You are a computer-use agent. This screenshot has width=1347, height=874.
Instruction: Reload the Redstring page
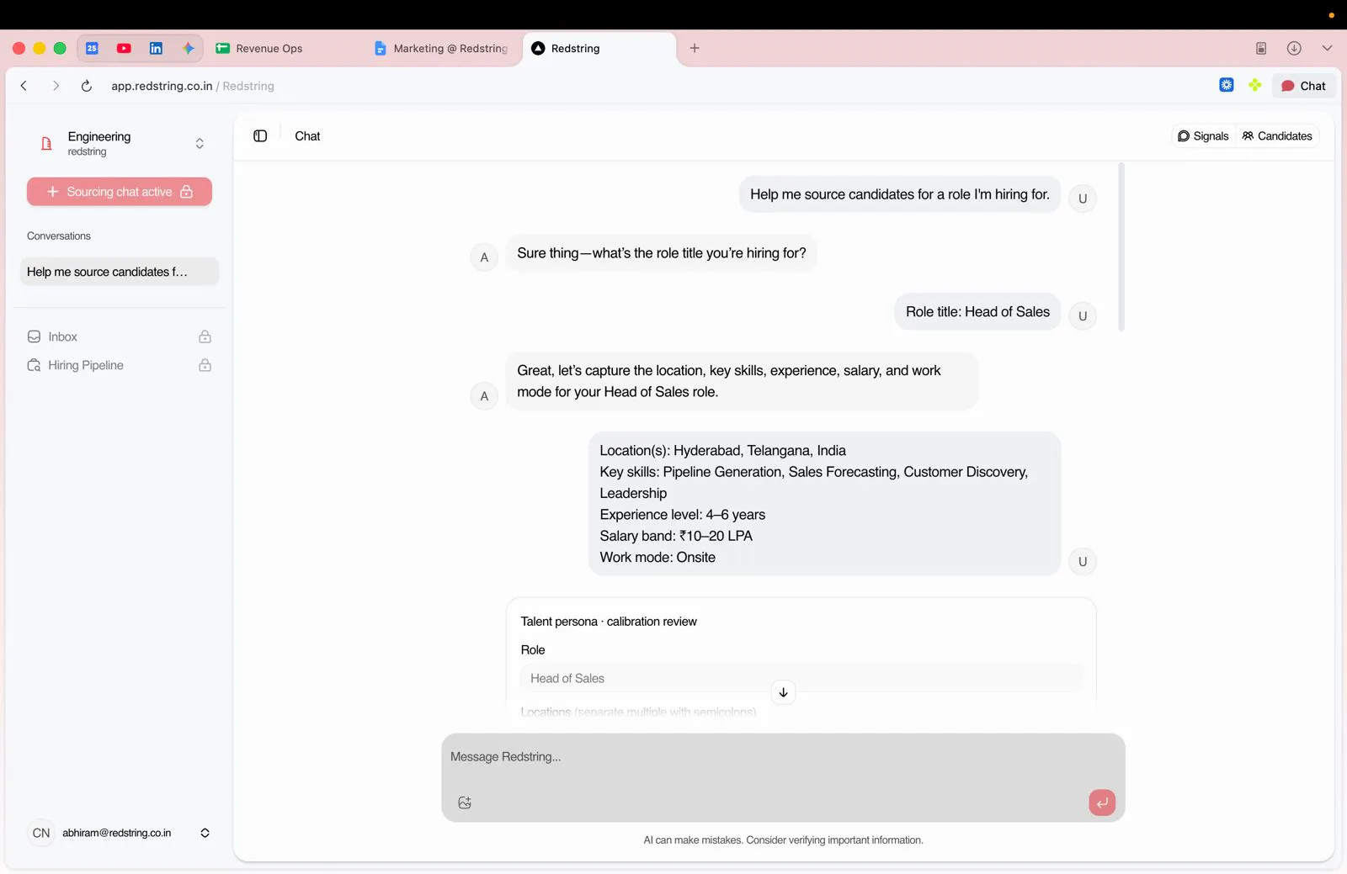[86, 86]
